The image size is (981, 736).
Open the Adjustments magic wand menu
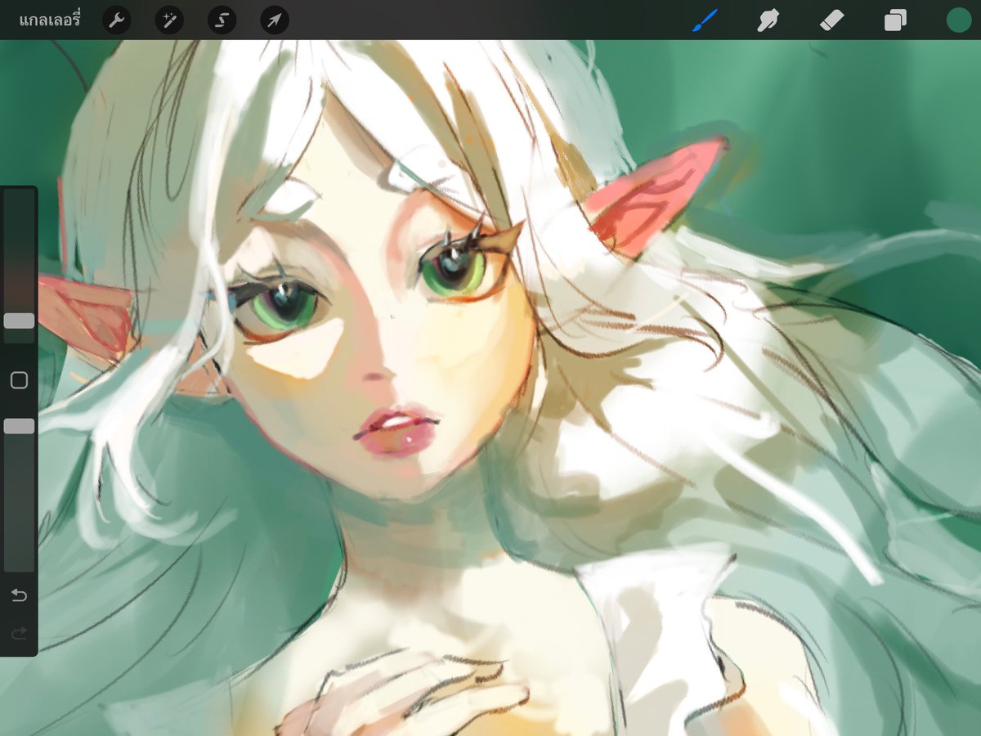click(169, 20)
